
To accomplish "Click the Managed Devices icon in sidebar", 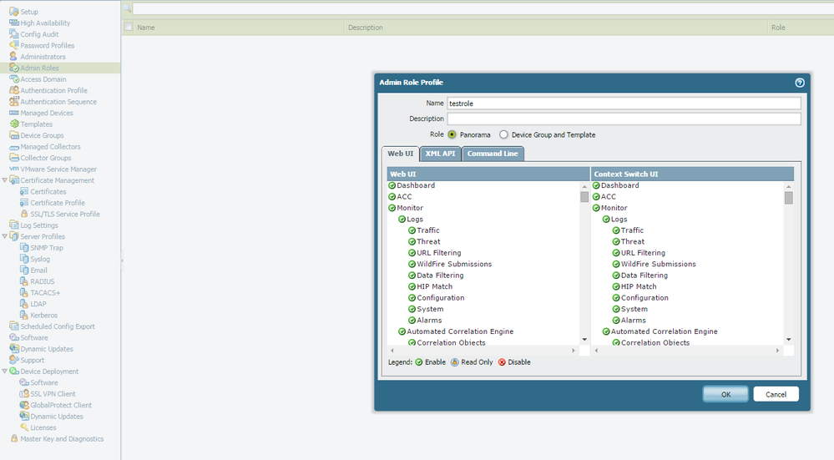I will pyautogui.click(x=13, y=113).
